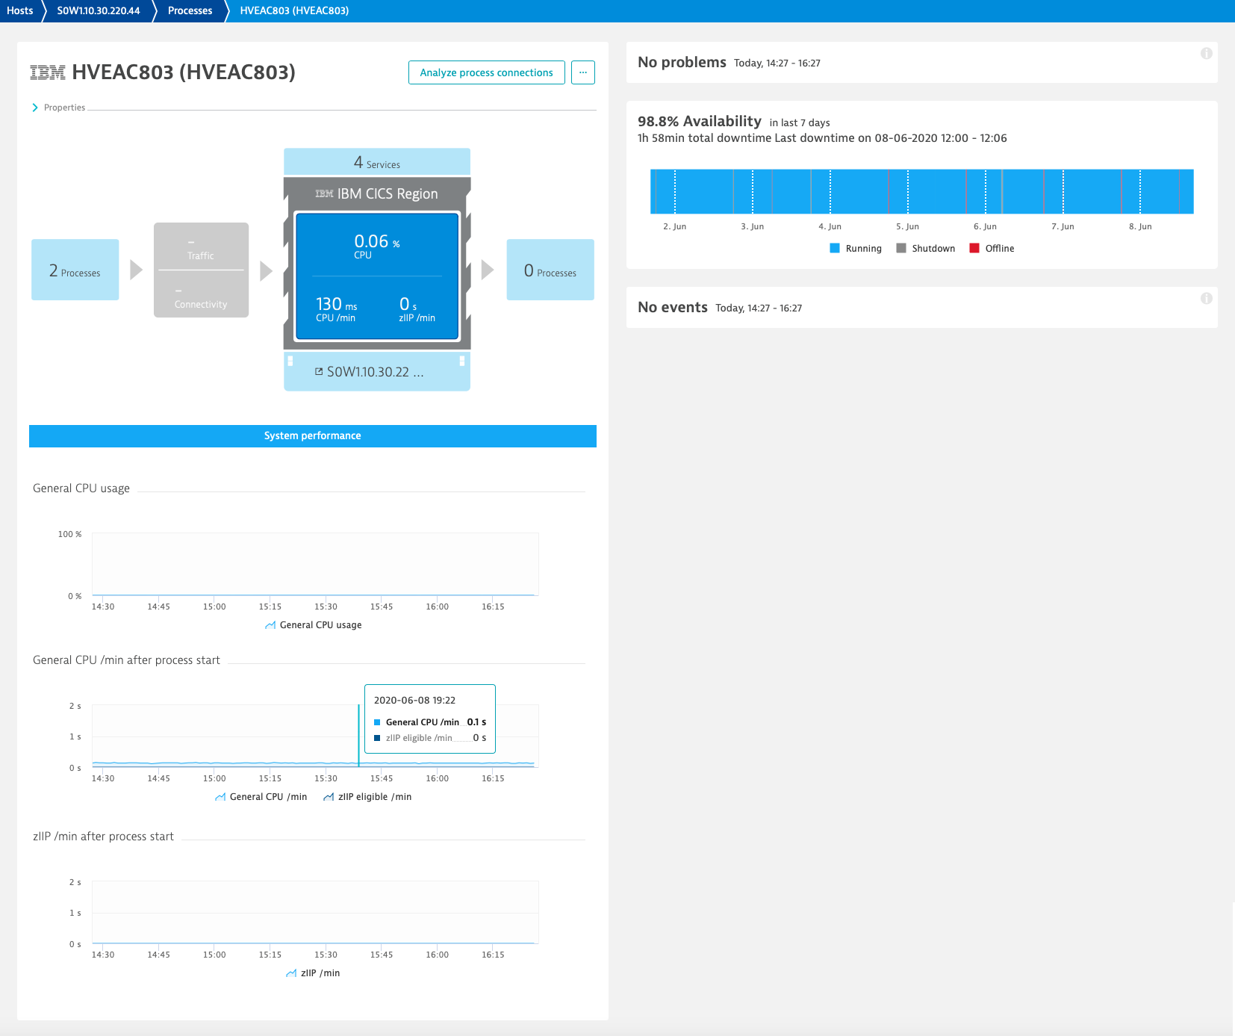Click General CPU usage legend chart icon

tap(270, 625)
